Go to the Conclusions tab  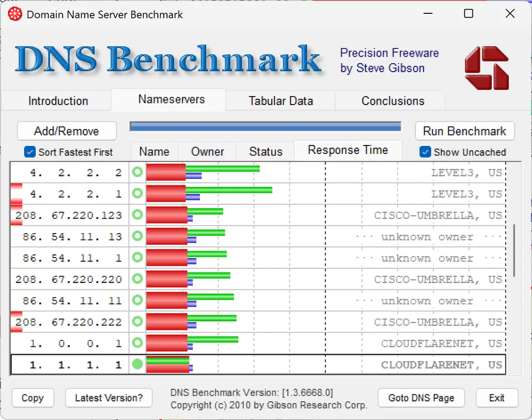coord(393,101)
